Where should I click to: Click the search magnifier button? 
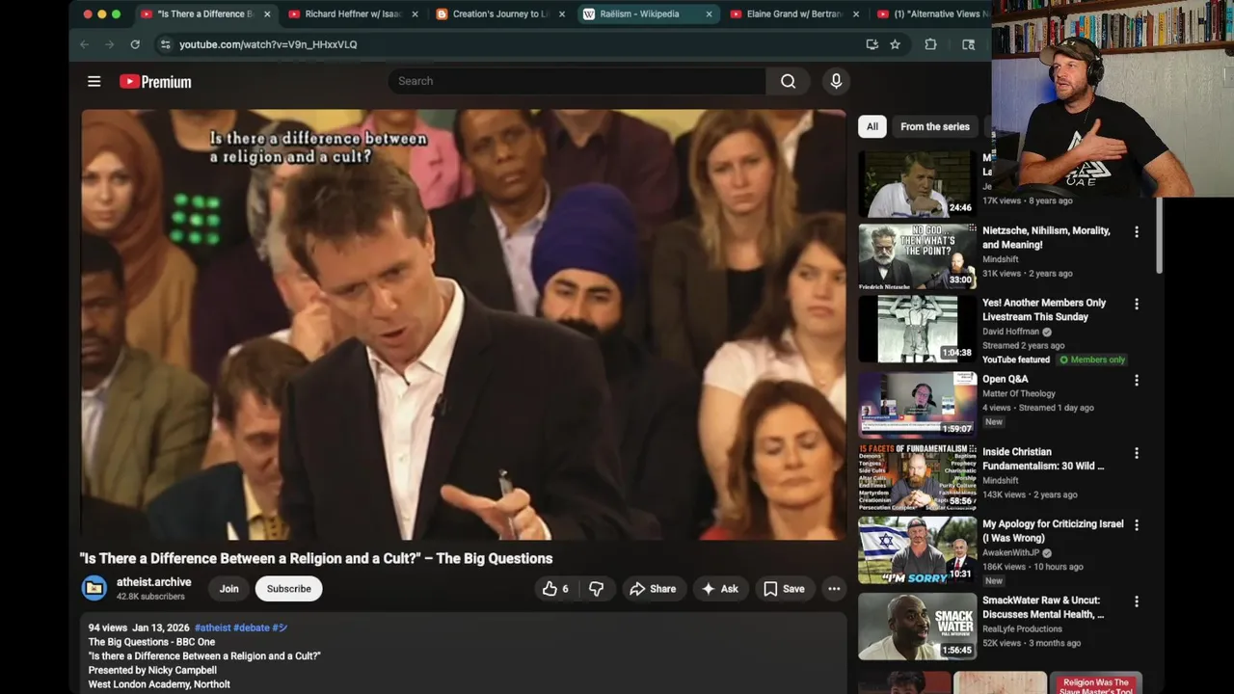pyautogui.click(x=788, y=81)
